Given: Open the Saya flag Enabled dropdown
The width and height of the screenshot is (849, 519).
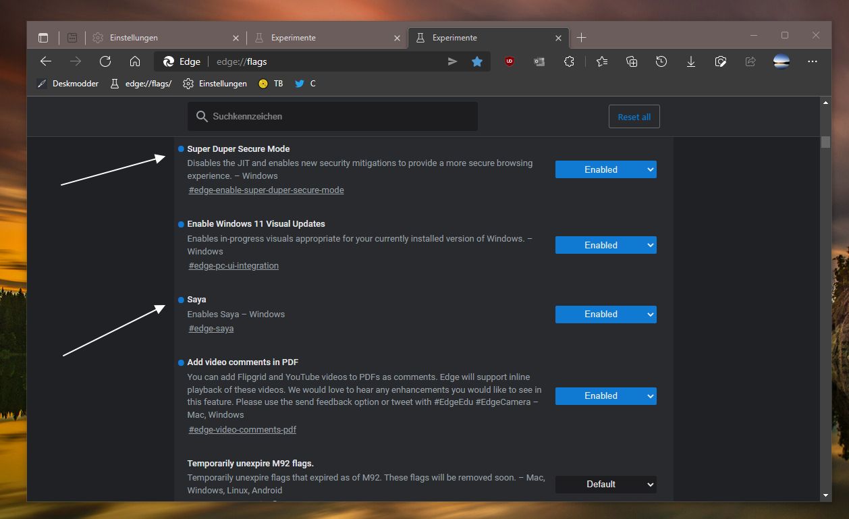Looking at the screenshot, I should [x=606, y=314].
